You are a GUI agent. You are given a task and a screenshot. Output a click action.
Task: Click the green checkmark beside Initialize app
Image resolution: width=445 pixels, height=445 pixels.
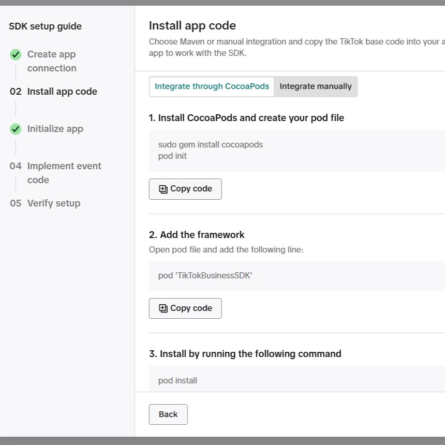point(16,129)
